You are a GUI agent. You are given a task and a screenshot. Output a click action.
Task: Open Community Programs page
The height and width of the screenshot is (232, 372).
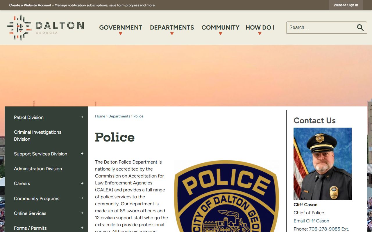click(37, 198)
